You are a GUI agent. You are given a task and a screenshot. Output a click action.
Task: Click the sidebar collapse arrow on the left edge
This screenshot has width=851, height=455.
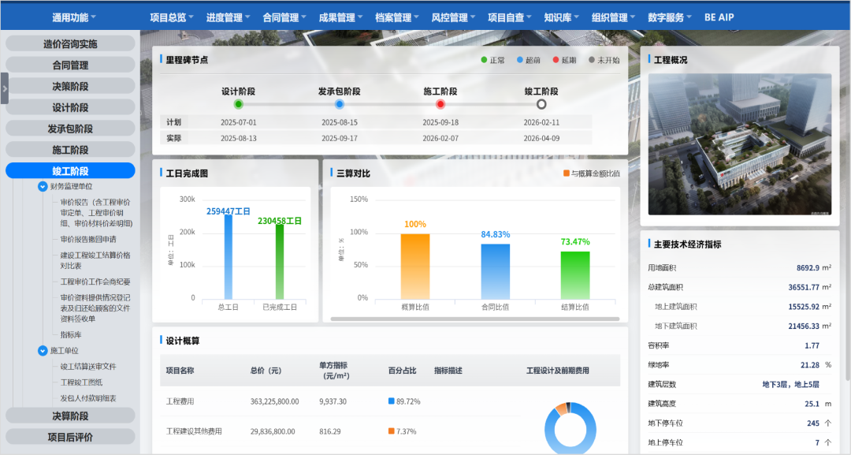click(x=6, y=88)
